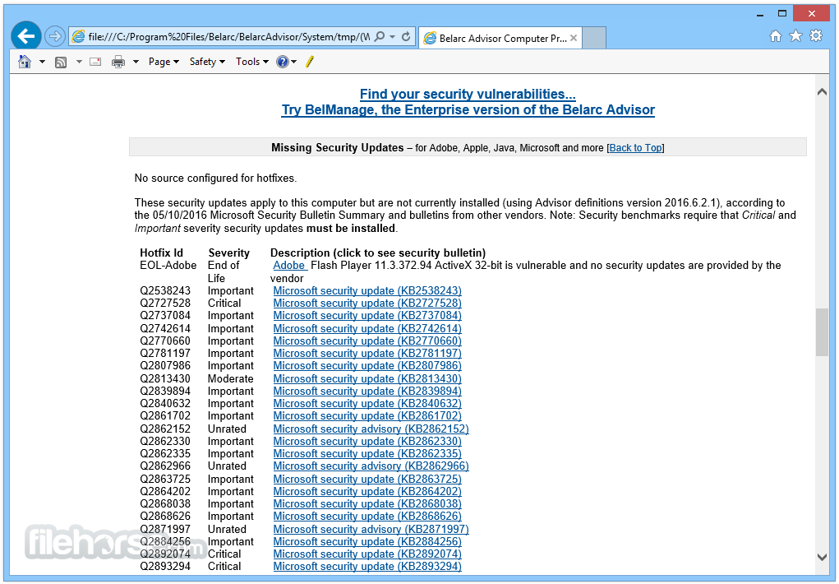Open the Safety menu
Viewport: 839px width, 584px height.
(207, 62)
